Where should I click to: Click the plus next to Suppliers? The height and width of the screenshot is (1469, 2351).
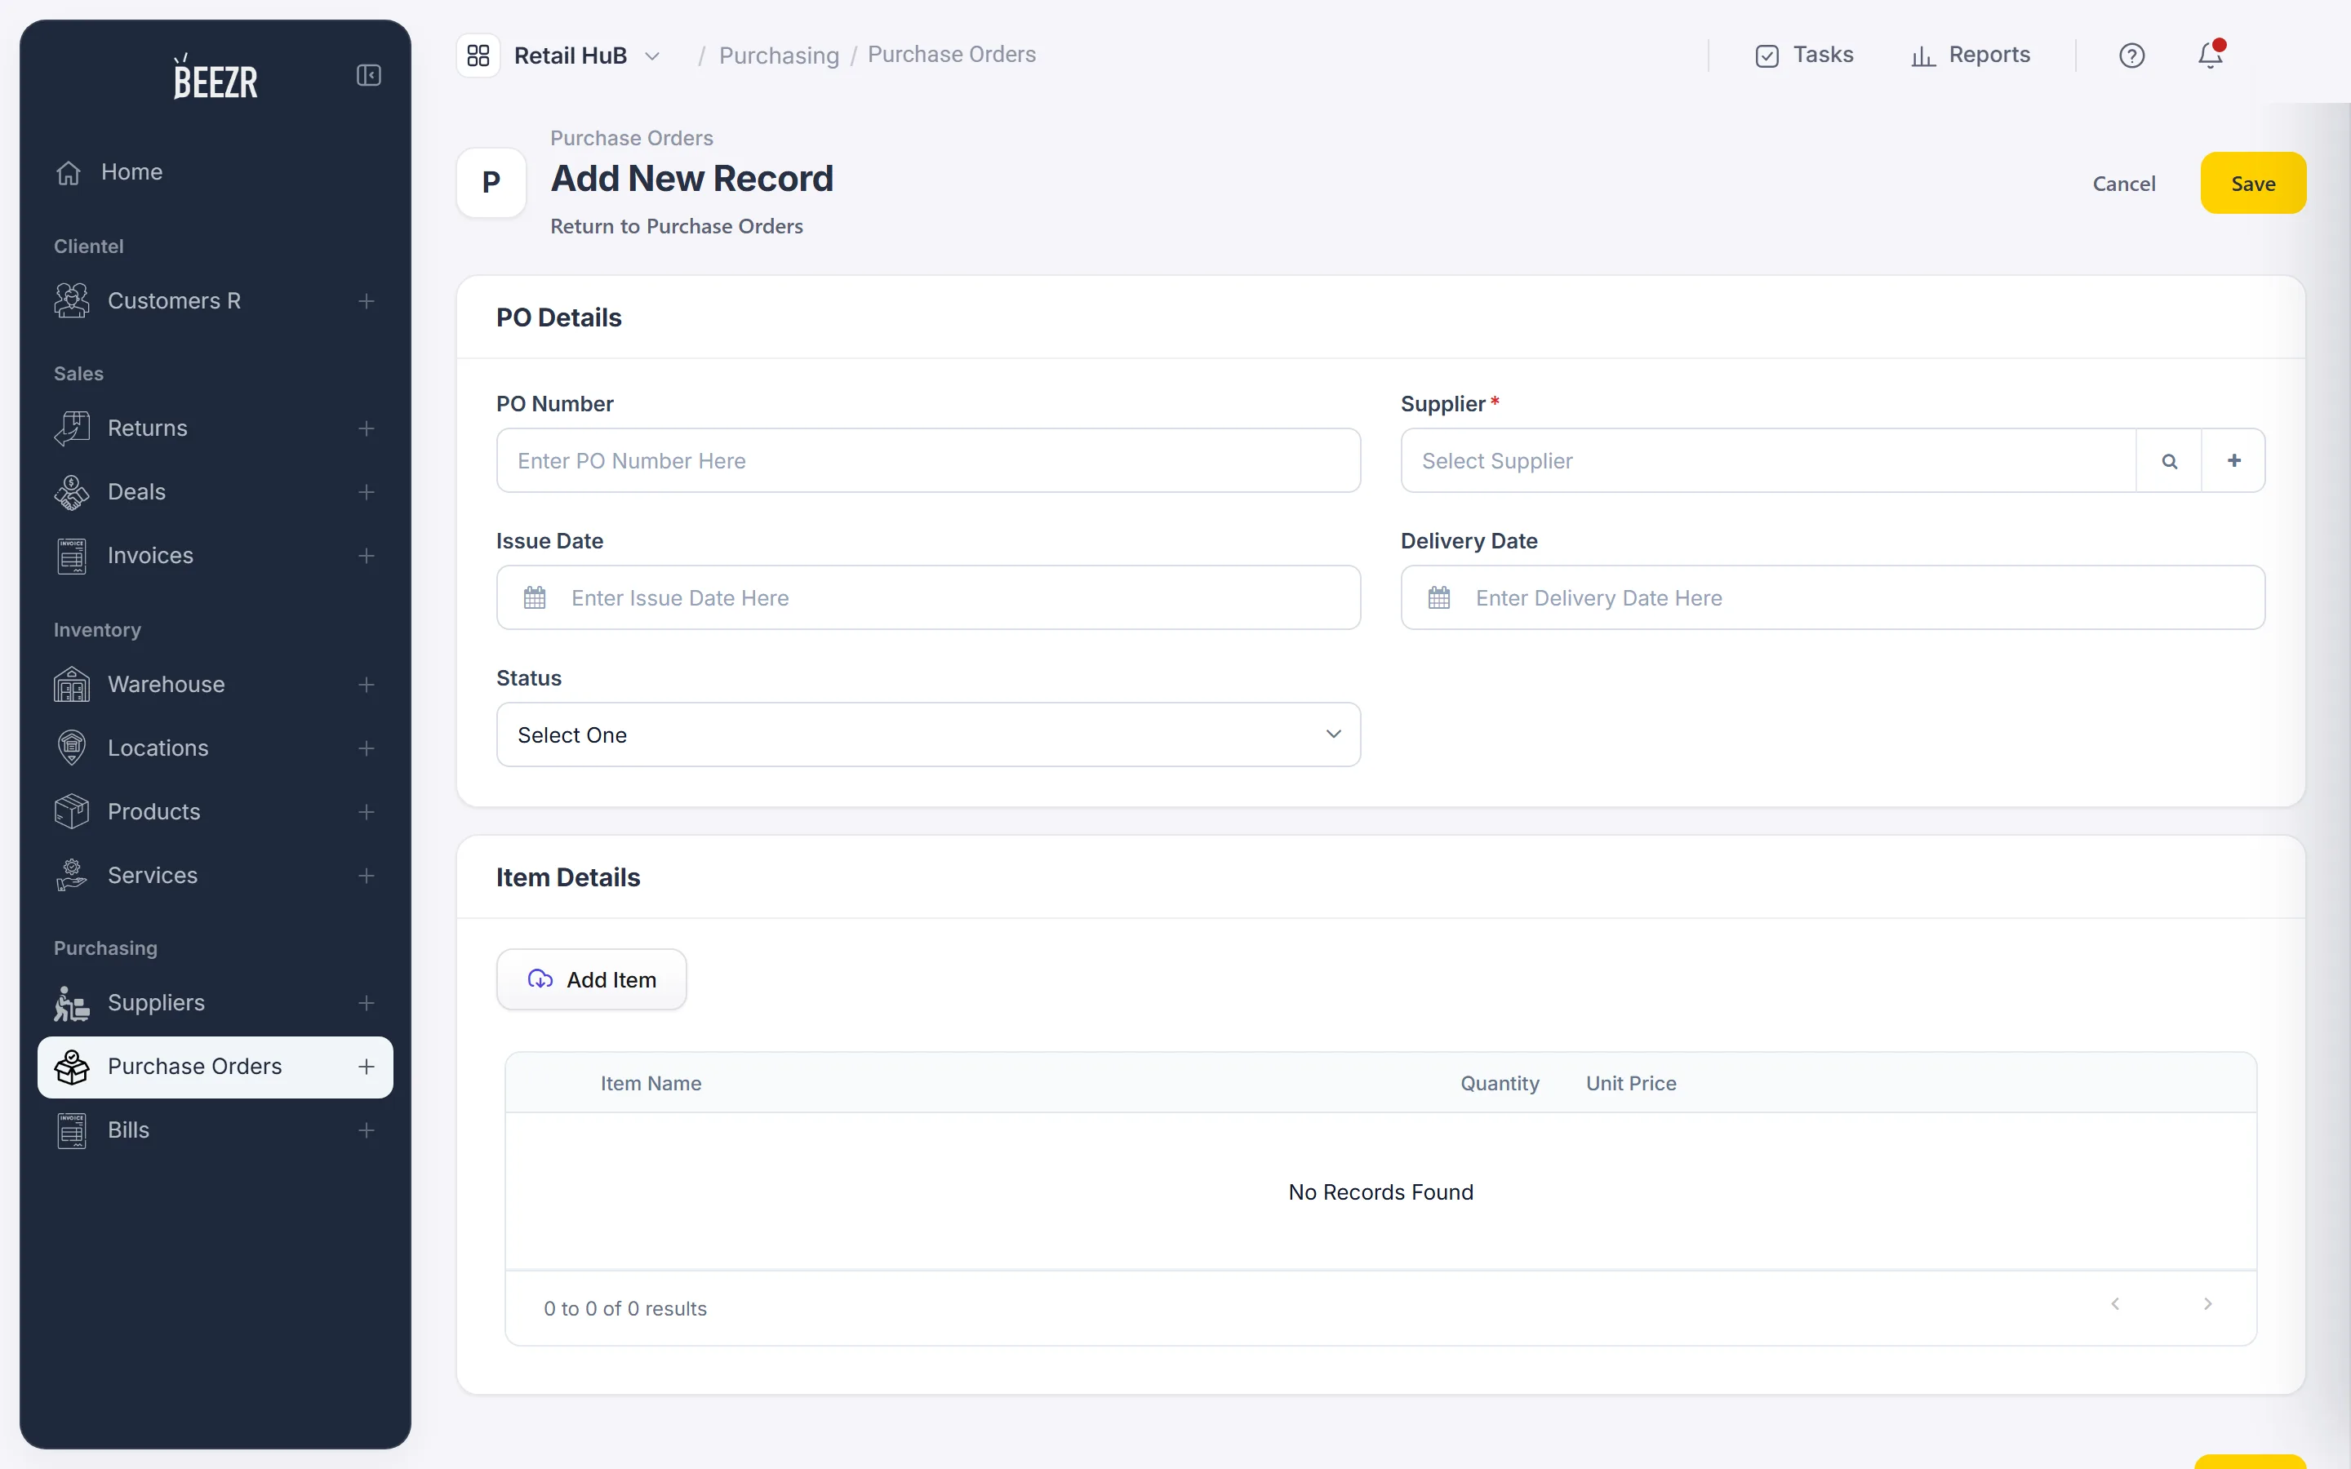click(x=367, y=1003)
